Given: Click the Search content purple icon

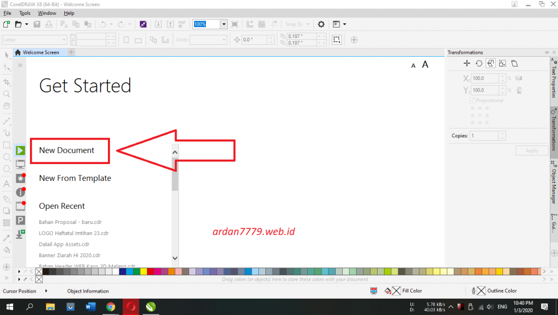Looking at the screenshot, I should coord(143,24).
